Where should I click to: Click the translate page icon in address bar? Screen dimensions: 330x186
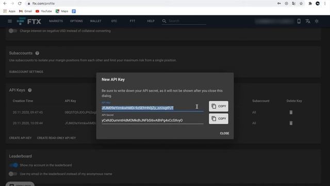pyautogui.click(x=293, y=4)
